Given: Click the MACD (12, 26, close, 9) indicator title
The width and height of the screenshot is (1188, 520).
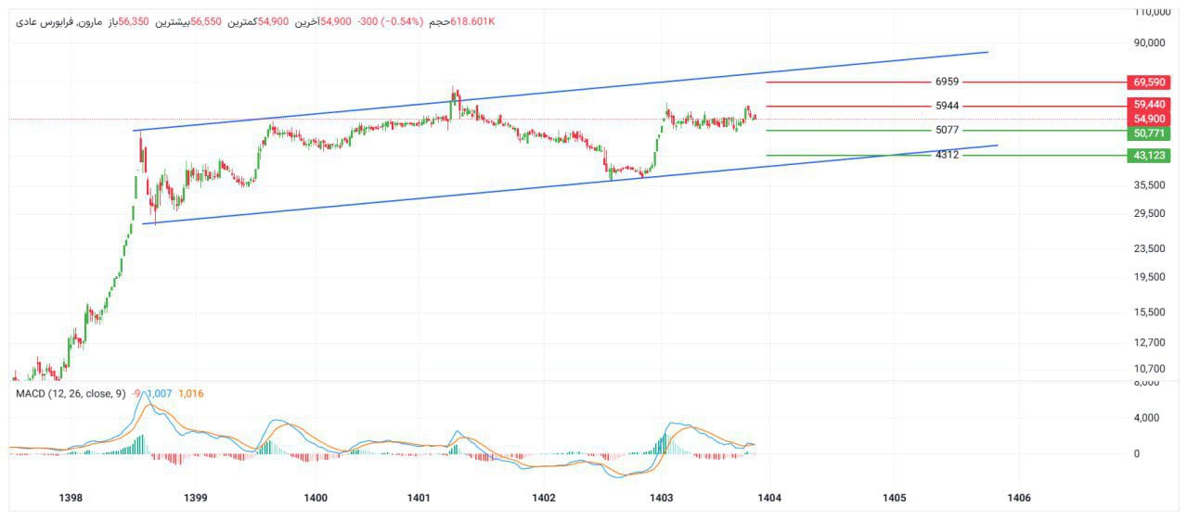Looking at the screenshot, I should coord(71,394).
